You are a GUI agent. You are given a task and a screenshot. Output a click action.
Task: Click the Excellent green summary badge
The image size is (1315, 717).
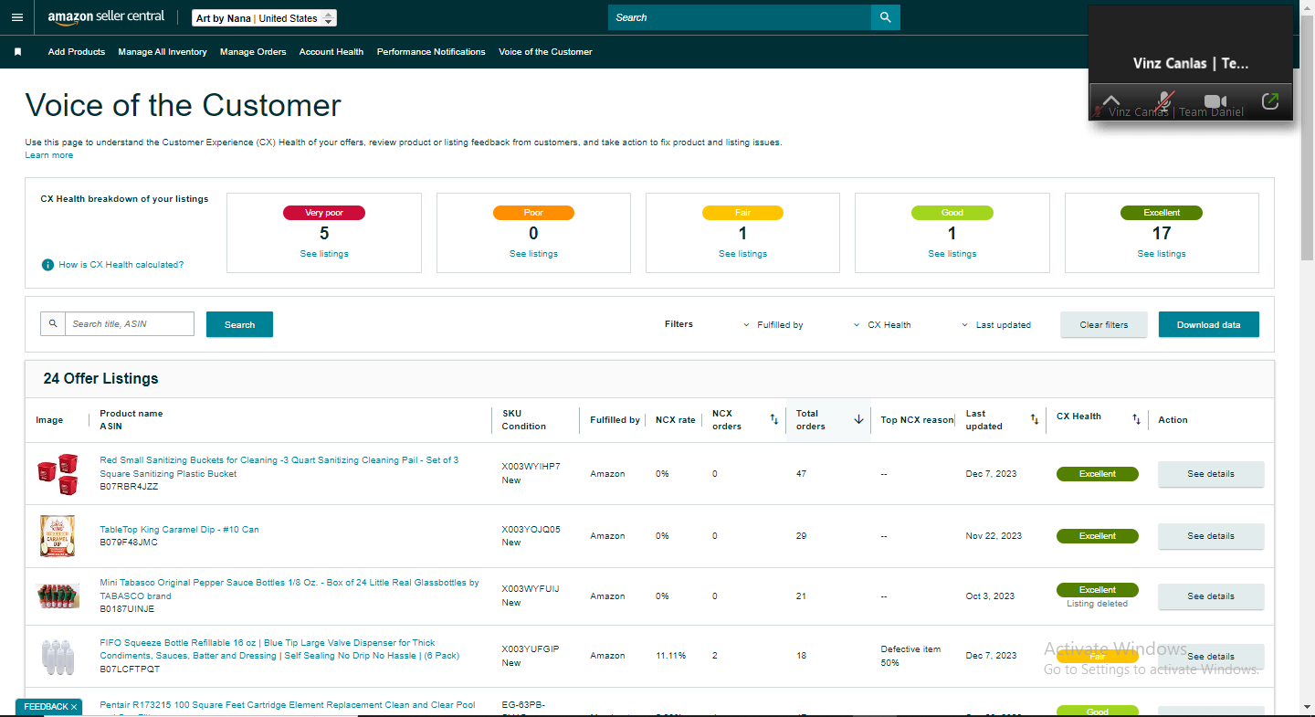1162,213
